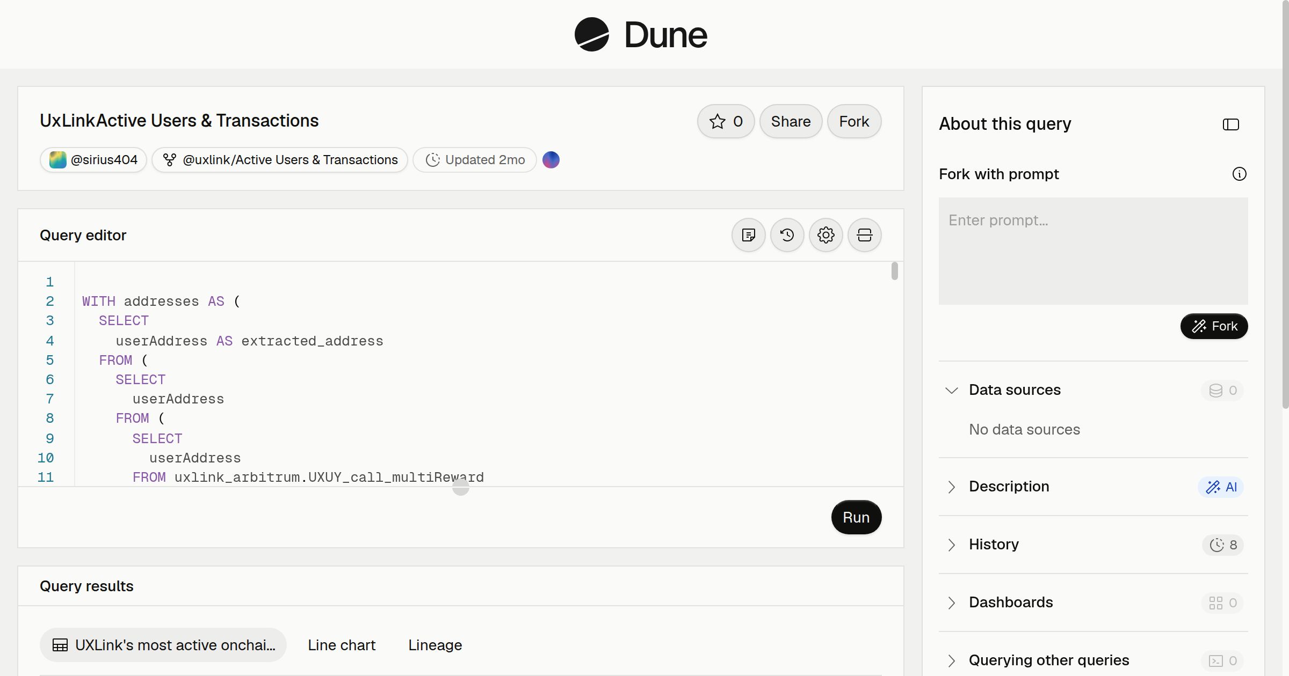Open the query notes icon in editor

point(749,235)
